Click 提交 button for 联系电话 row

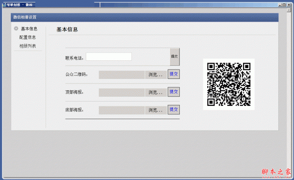(175, 57)
